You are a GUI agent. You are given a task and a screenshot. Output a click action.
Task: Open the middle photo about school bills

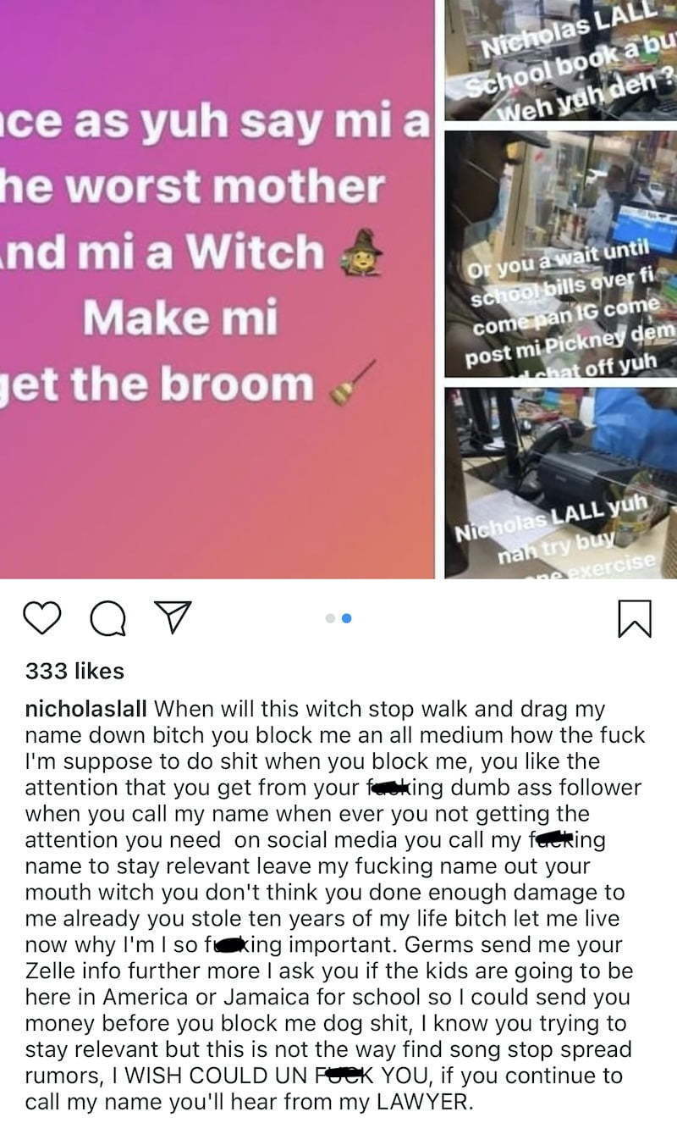click(561, 254)
